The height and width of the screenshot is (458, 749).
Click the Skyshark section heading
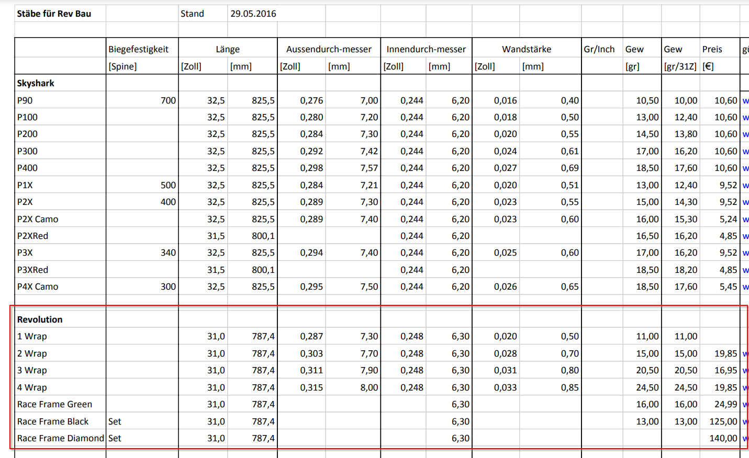pos(36,83)
